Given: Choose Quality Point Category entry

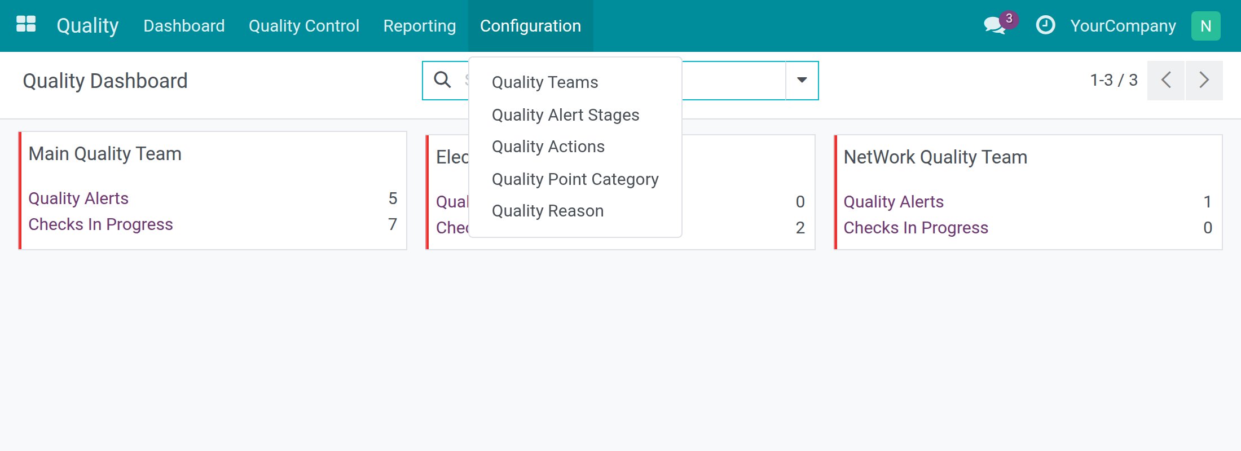Looking at the screenshot, I should pyautogui.click(x=575, y=179).
